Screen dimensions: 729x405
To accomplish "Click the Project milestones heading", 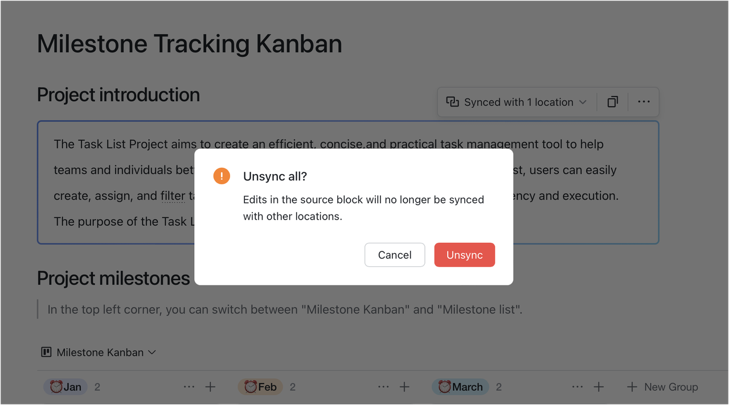I will tap(113, 278).
